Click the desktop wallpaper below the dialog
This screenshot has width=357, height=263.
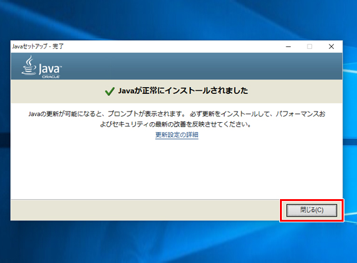tap(178, 241)
